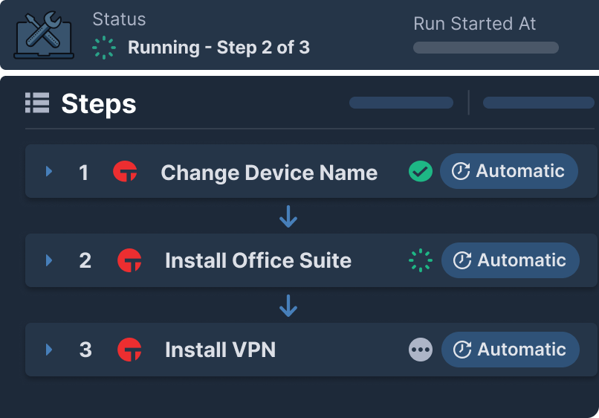This screenshot has width=599, height=418.
Task: Click clock icon in step 2 Automatic badge
Action: pyautogui.click(x=462, y=260)
